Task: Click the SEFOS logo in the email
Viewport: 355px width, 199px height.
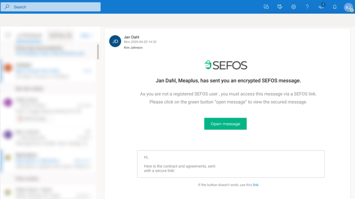Action: [x=226, y=65]
